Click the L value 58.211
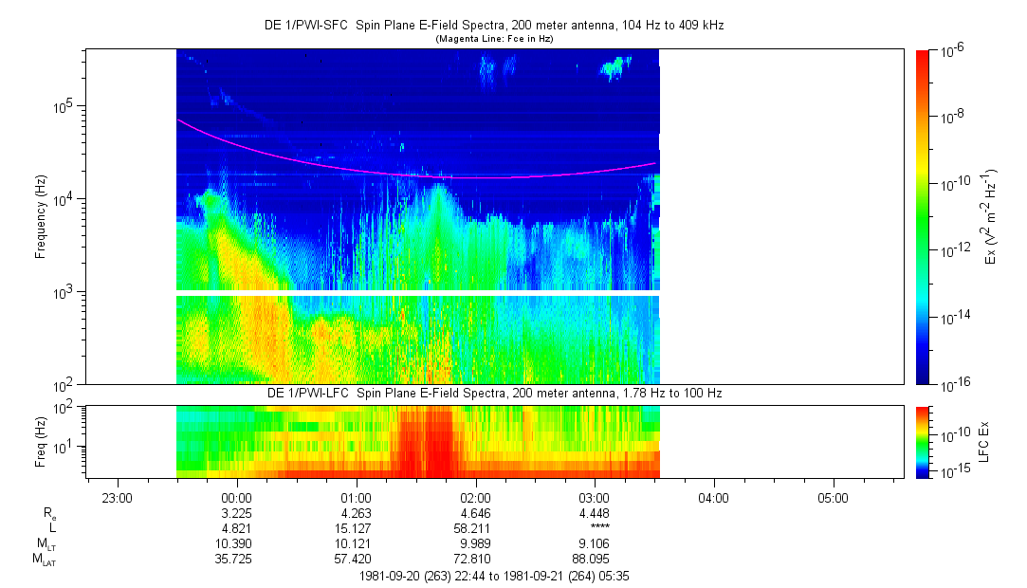The image size is (1027, 588). pyautogui.click(x=475, y=527)
